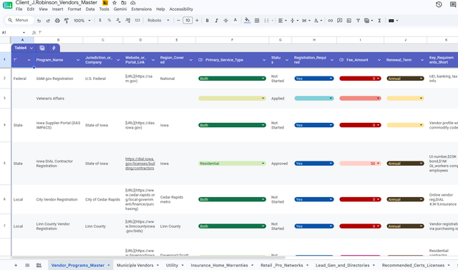
Task: Increase font size with plus button
Action: 197,21
